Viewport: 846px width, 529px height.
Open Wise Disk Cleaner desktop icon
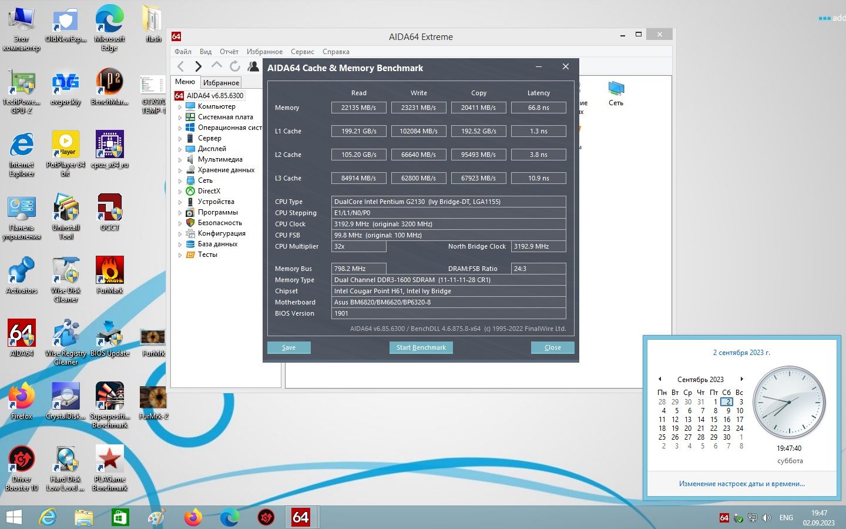click(66, 279)
